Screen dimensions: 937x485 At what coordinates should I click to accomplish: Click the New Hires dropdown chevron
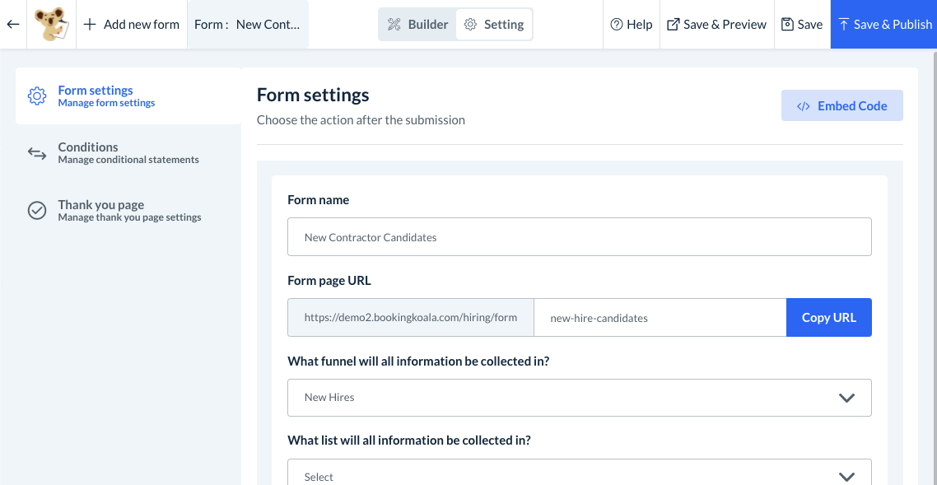tap(846, 398)
